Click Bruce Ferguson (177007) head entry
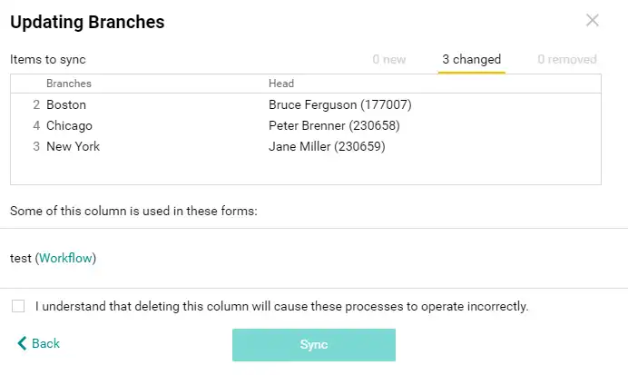Viewport: 628px width, 375px height. point(340,104)
